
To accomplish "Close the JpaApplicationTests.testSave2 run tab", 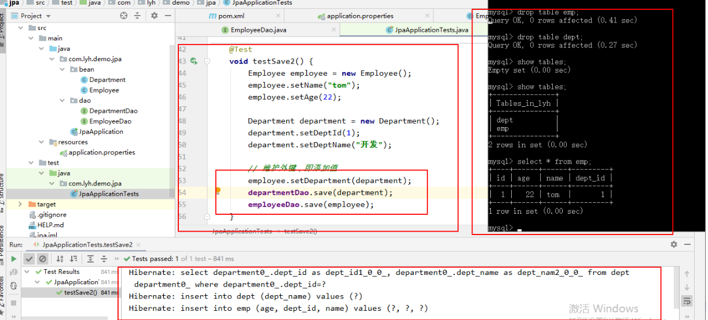I will 140,245.
